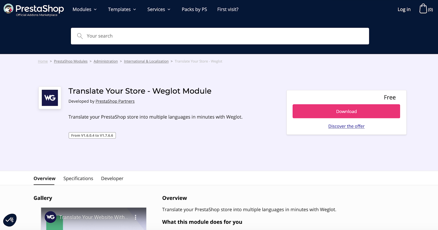Open International & Localization breadcrumb
This screenshot has width=438, height=230.
[x=146, y=61]
